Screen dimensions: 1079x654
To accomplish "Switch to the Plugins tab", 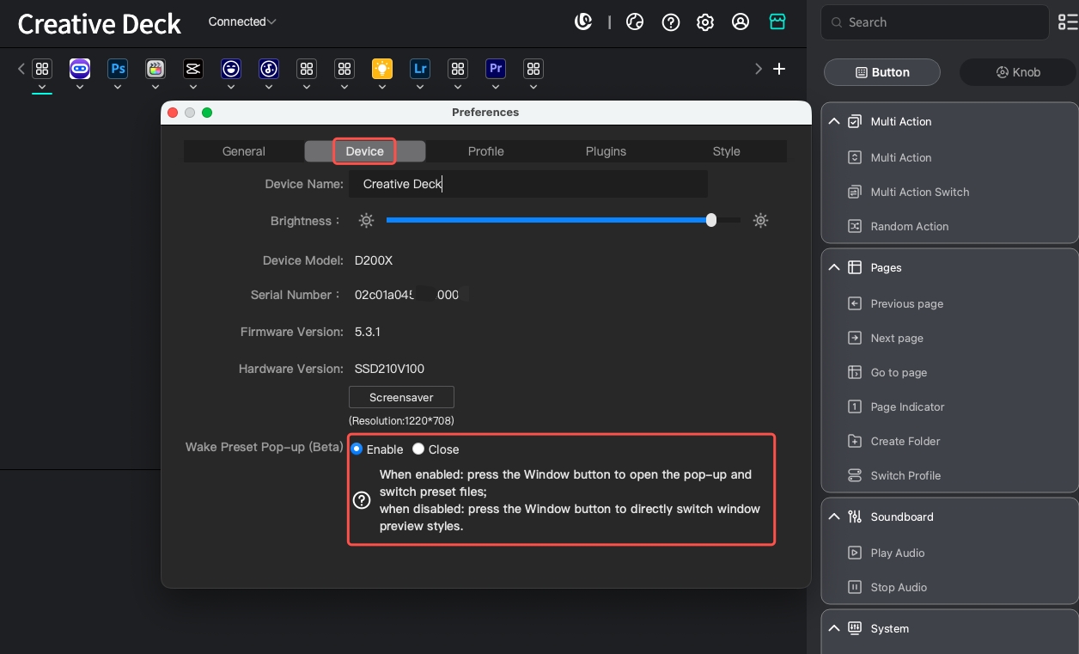I will click(x=606, y=151).
